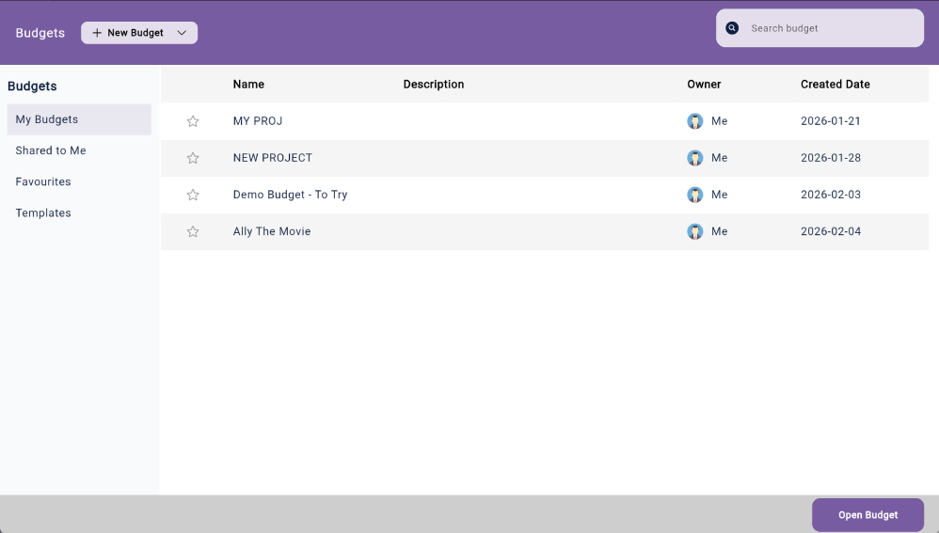Sort by the Created Date column header
939x533 pixels.
coord(835,84)
